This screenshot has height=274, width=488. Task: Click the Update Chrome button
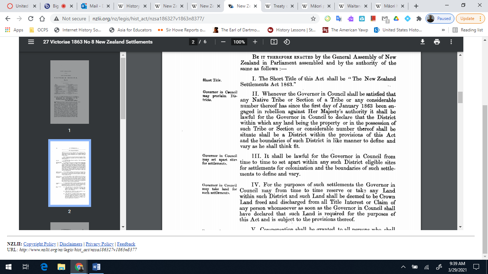(470, 19)
